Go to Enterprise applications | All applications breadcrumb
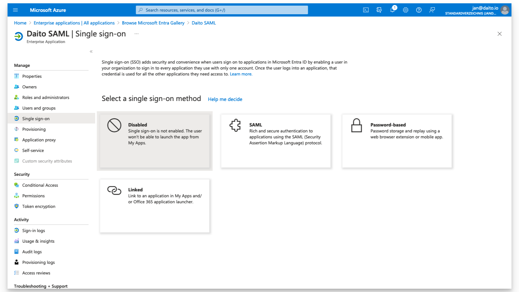Image resolution: width=519 pixels, height=292 pixels. [x=74, y=23]
